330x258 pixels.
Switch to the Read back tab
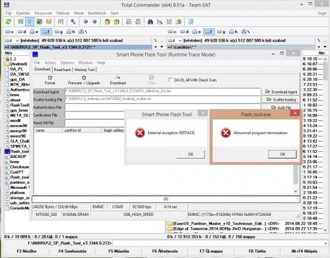coord(62,70)
